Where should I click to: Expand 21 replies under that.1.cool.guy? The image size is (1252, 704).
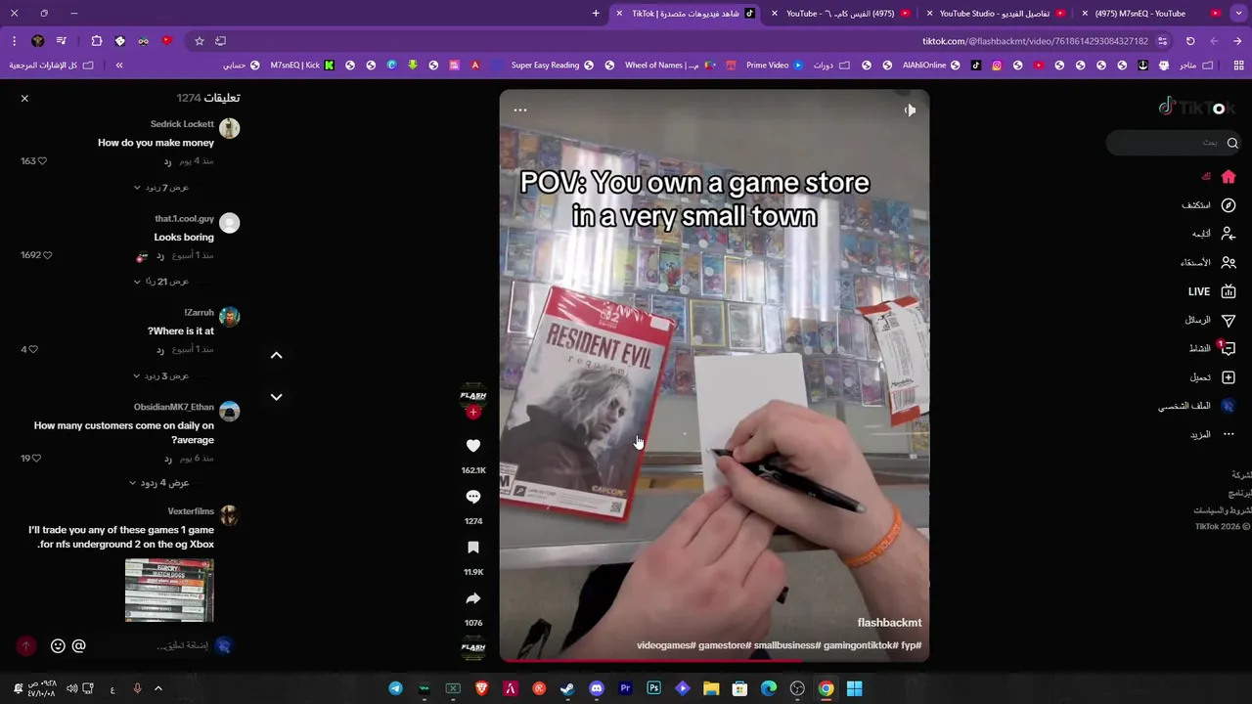click(x=161, y=282)
